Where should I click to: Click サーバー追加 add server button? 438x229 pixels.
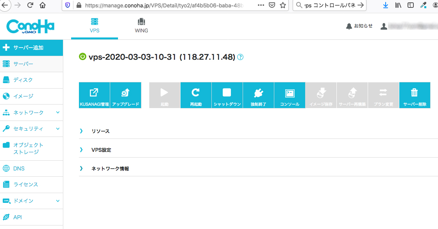click(x=31, y=48)
